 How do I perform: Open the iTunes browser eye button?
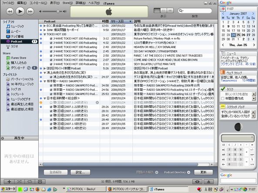click(198, 182)
